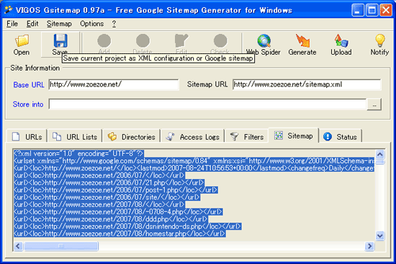Click the 2006/07/21.php URL line

109,182
